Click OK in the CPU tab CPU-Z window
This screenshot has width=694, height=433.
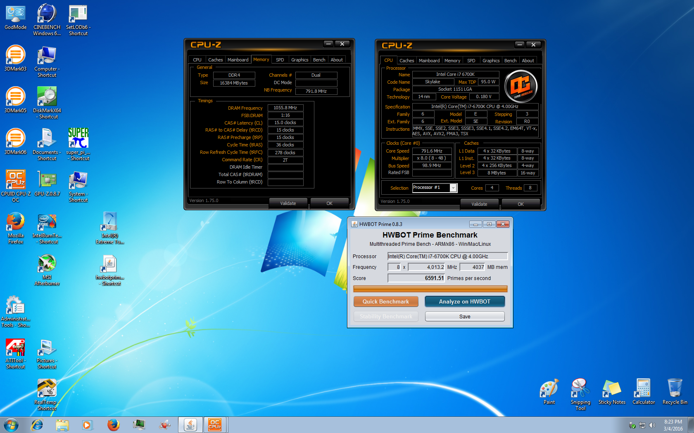coord(520,204)
